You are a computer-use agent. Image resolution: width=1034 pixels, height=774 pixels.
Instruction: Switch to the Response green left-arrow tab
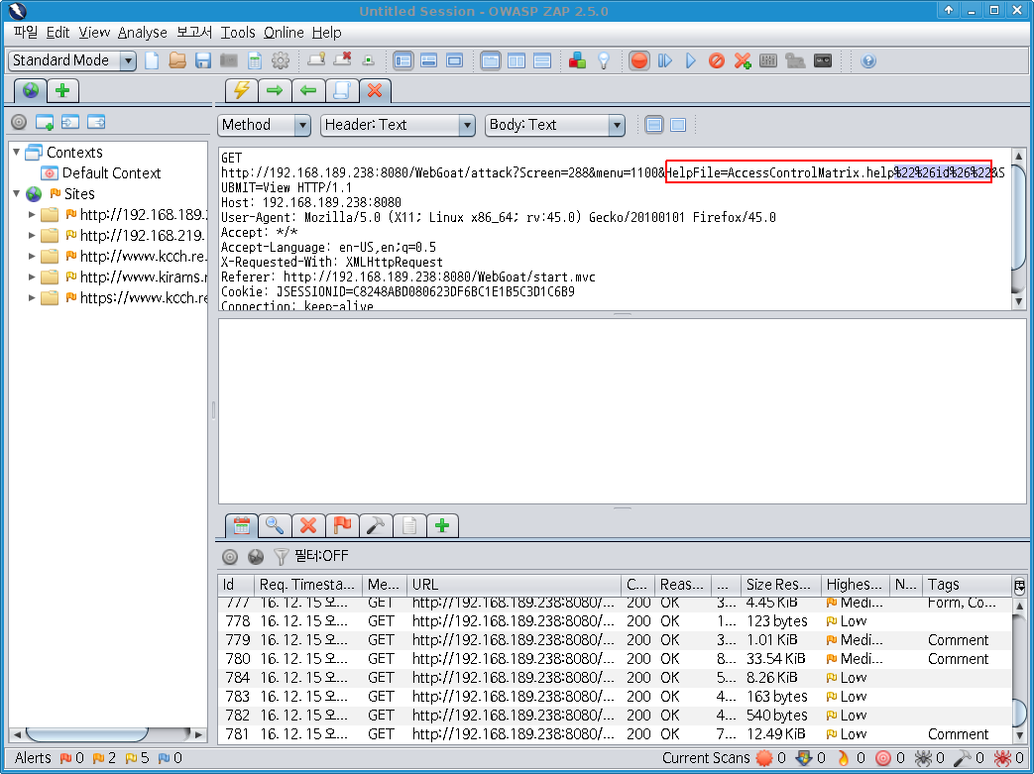click(x=308, y=90)
